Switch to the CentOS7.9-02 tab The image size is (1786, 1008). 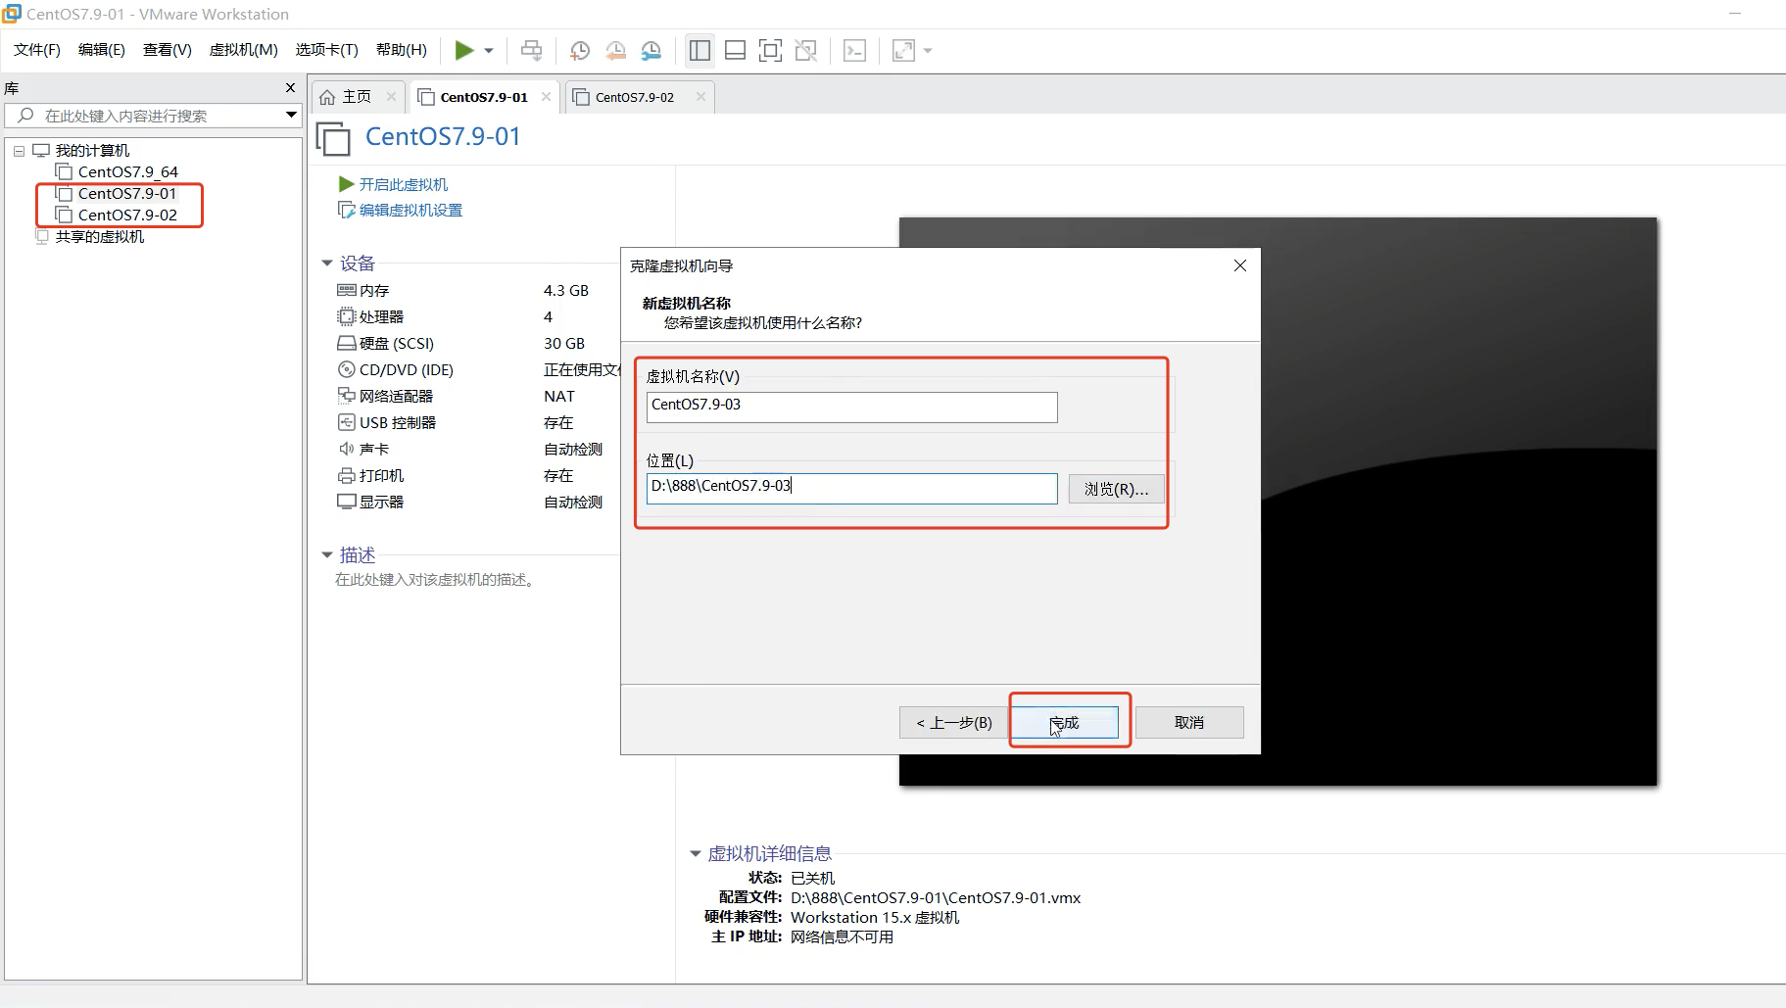635,97
